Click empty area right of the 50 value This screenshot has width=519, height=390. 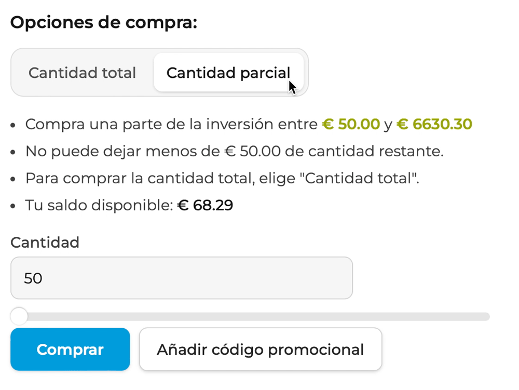coord(199,278)
